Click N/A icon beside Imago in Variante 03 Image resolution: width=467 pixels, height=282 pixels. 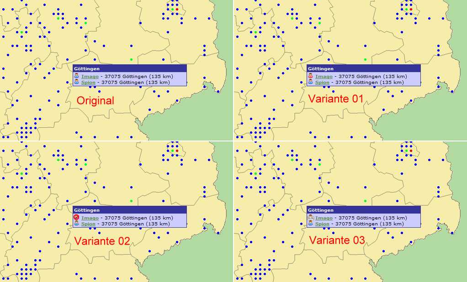click(x=310, y=218)
